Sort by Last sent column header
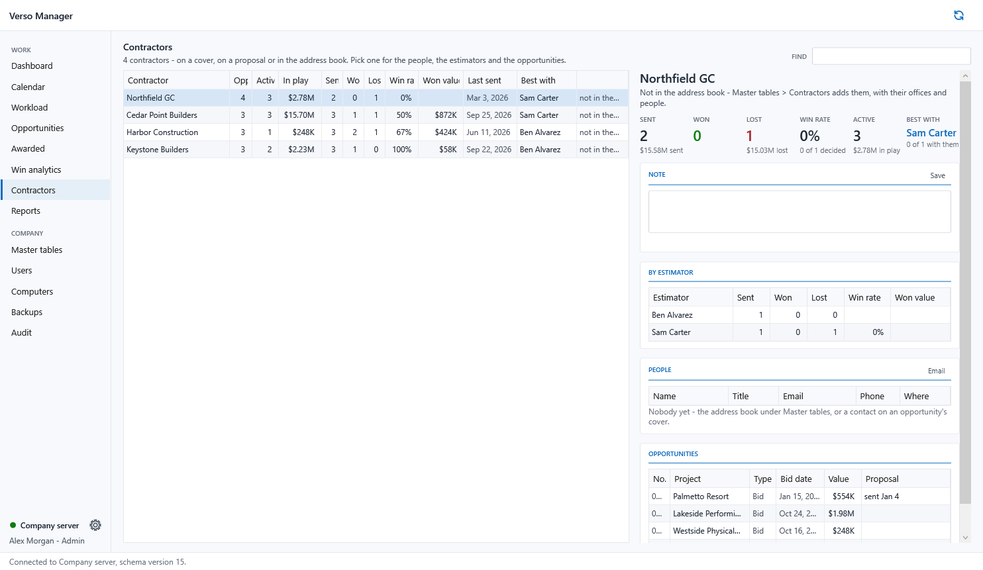Screen dimensions: 983x570 pyautogui.click(x=490, y=80)
